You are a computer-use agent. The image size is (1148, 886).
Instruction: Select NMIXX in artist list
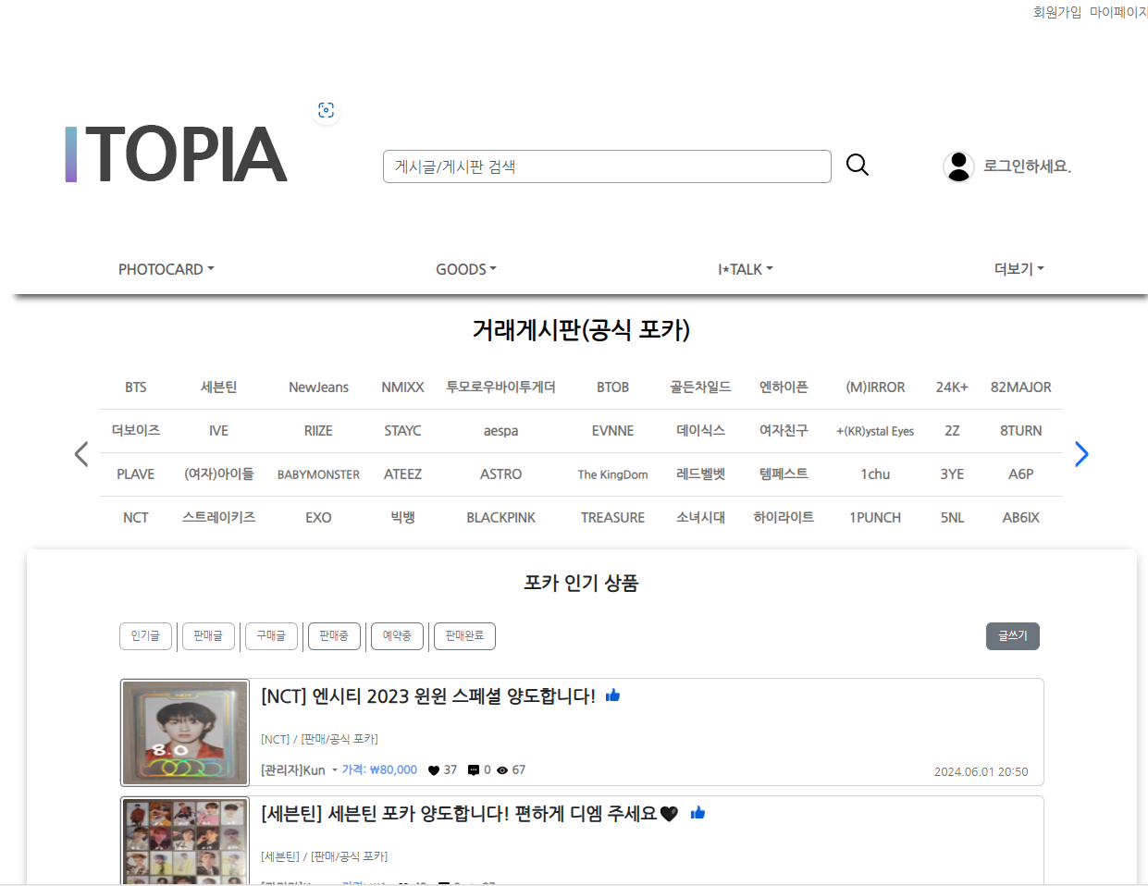pyautogui.click(x=402, y=388)
